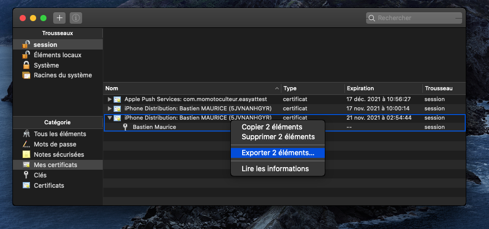Click the Notes sécurisées note icon
The height and width of the screenshot is (229, 489).
(26, 155)
